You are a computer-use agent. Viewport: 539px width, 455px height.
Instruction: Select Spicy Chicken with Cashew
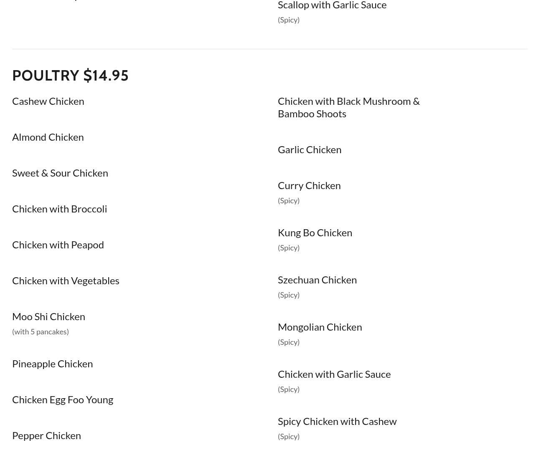pyautogui.click(x=337, y=422)
